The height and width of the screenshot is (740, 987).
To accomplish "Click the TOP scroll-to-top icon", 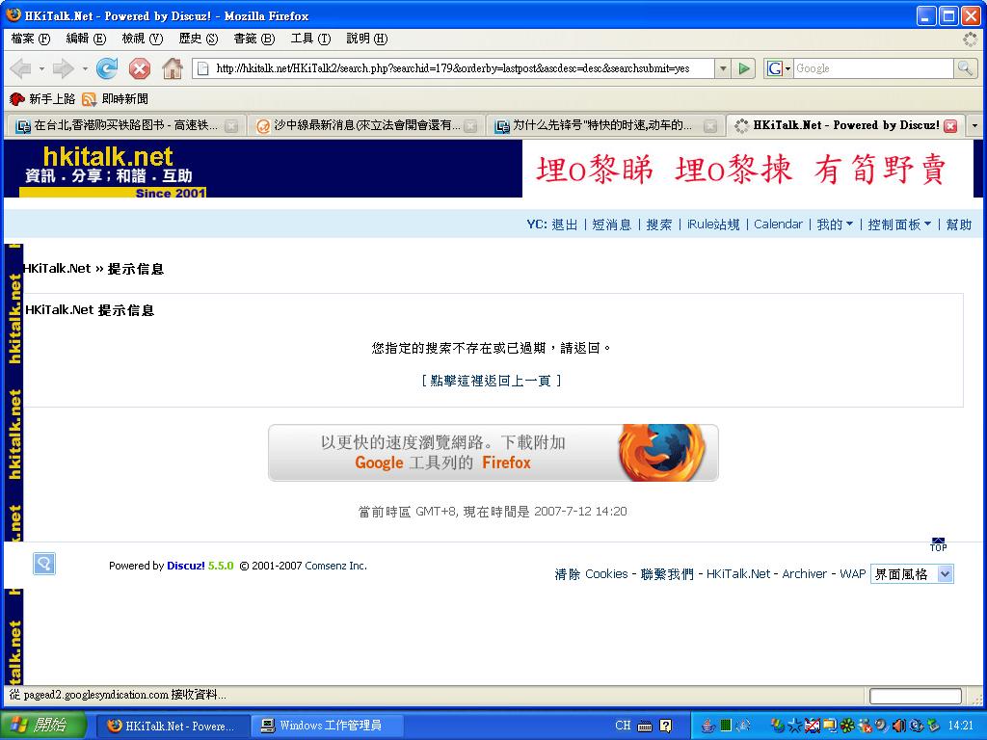I will click(938, 544).
